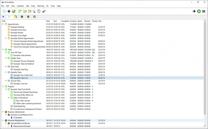The image size is (208, 129).
Task: Open the Planning menu
Action: pos(41,6)
